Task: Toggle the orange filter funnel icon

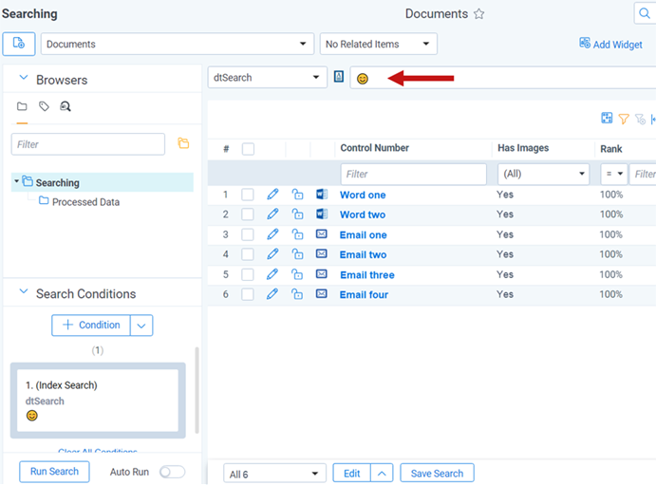Action: coord(624,120)
